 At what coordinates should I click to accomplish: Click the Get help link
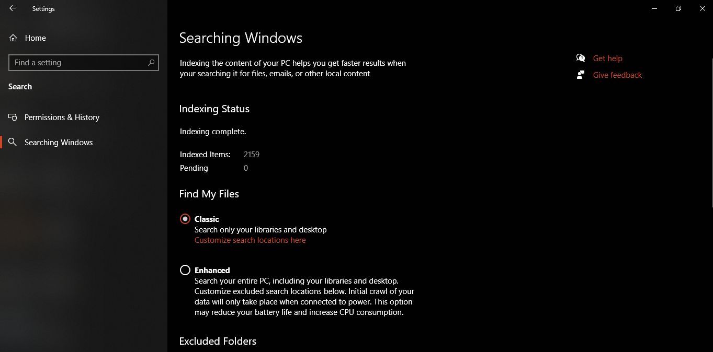click(x=607, y=58)
